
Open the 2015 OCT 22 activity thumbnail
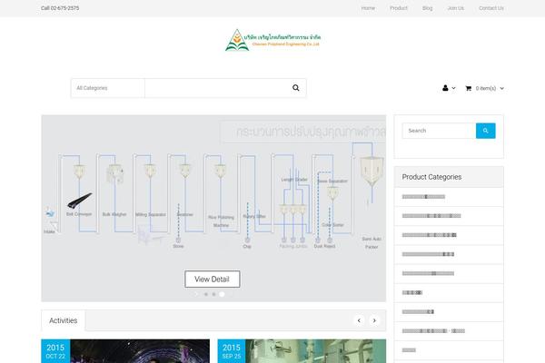pyautogui.click(x=125, y=351)
